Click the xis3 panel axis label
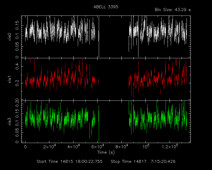The width and height of the screenshot is (212, 170). pyautogui.click(x=9, y=122)
